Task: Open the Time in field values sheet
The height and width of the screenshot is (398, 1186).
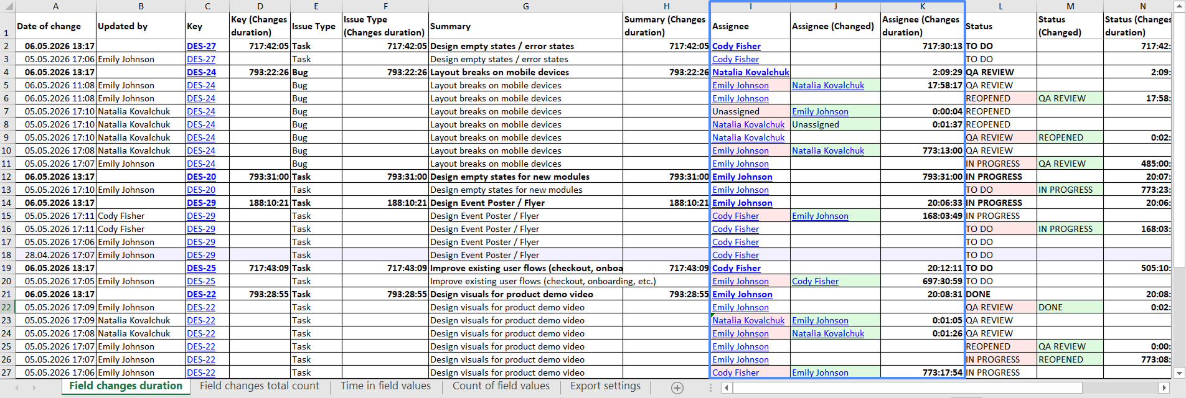Action: coord(385,386)
